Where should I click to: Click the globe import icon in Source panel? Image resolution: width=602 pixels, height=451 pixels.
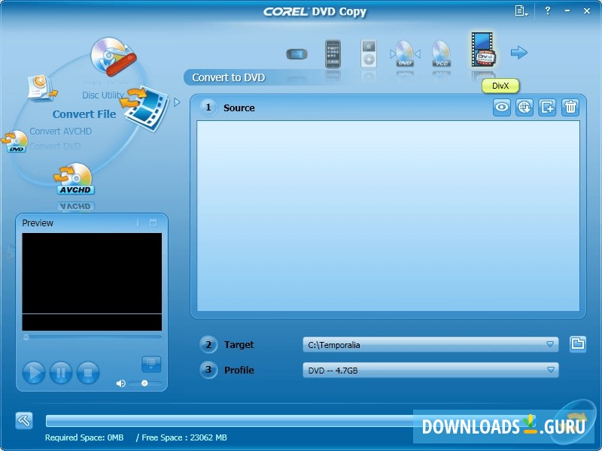point(524,107)
